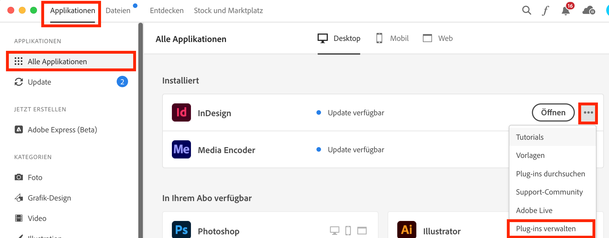
Task: Switch to the Mobil platform tab
Action: [393, 38]
